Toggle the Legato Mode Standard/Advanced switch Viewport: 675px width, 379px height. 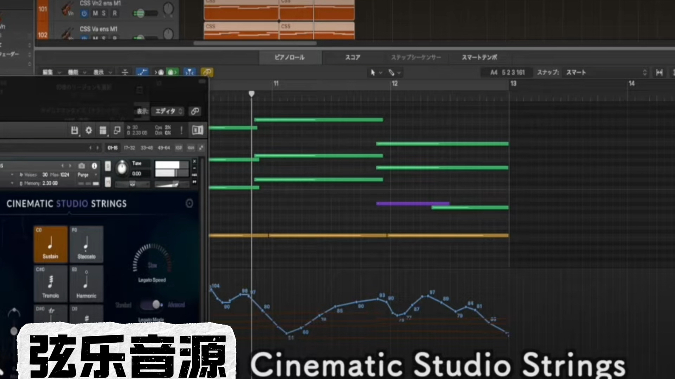(152, 305)
